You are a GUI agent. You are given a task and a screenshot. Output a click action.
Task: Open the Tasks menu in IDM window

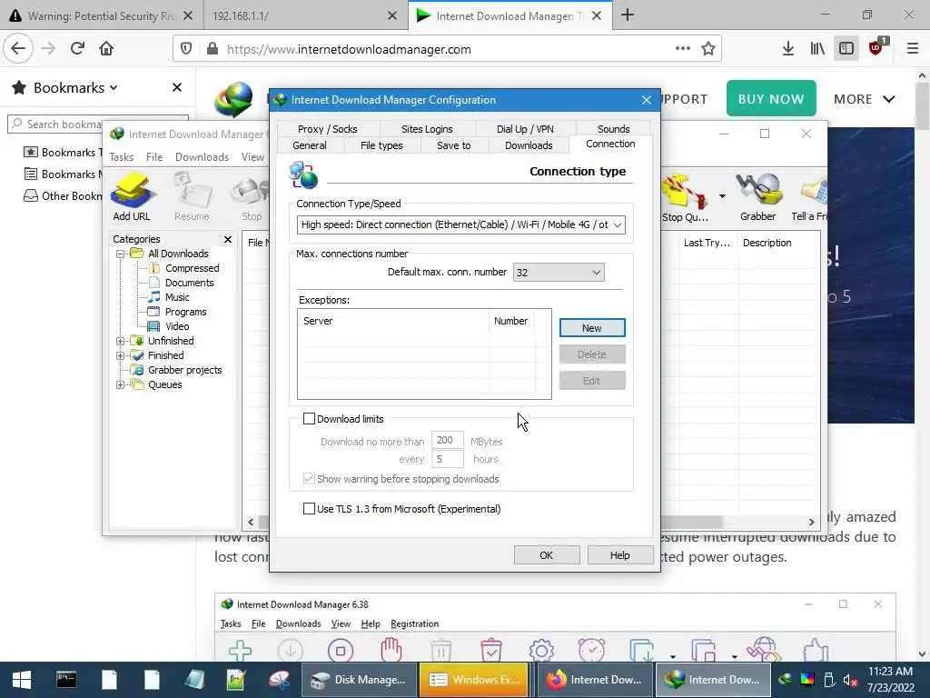coord(121,157)
